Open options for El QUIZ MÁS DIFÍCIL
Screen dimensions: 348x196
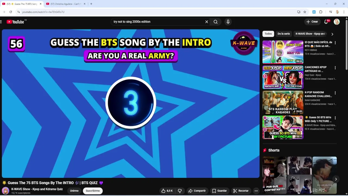click(335, 43)
